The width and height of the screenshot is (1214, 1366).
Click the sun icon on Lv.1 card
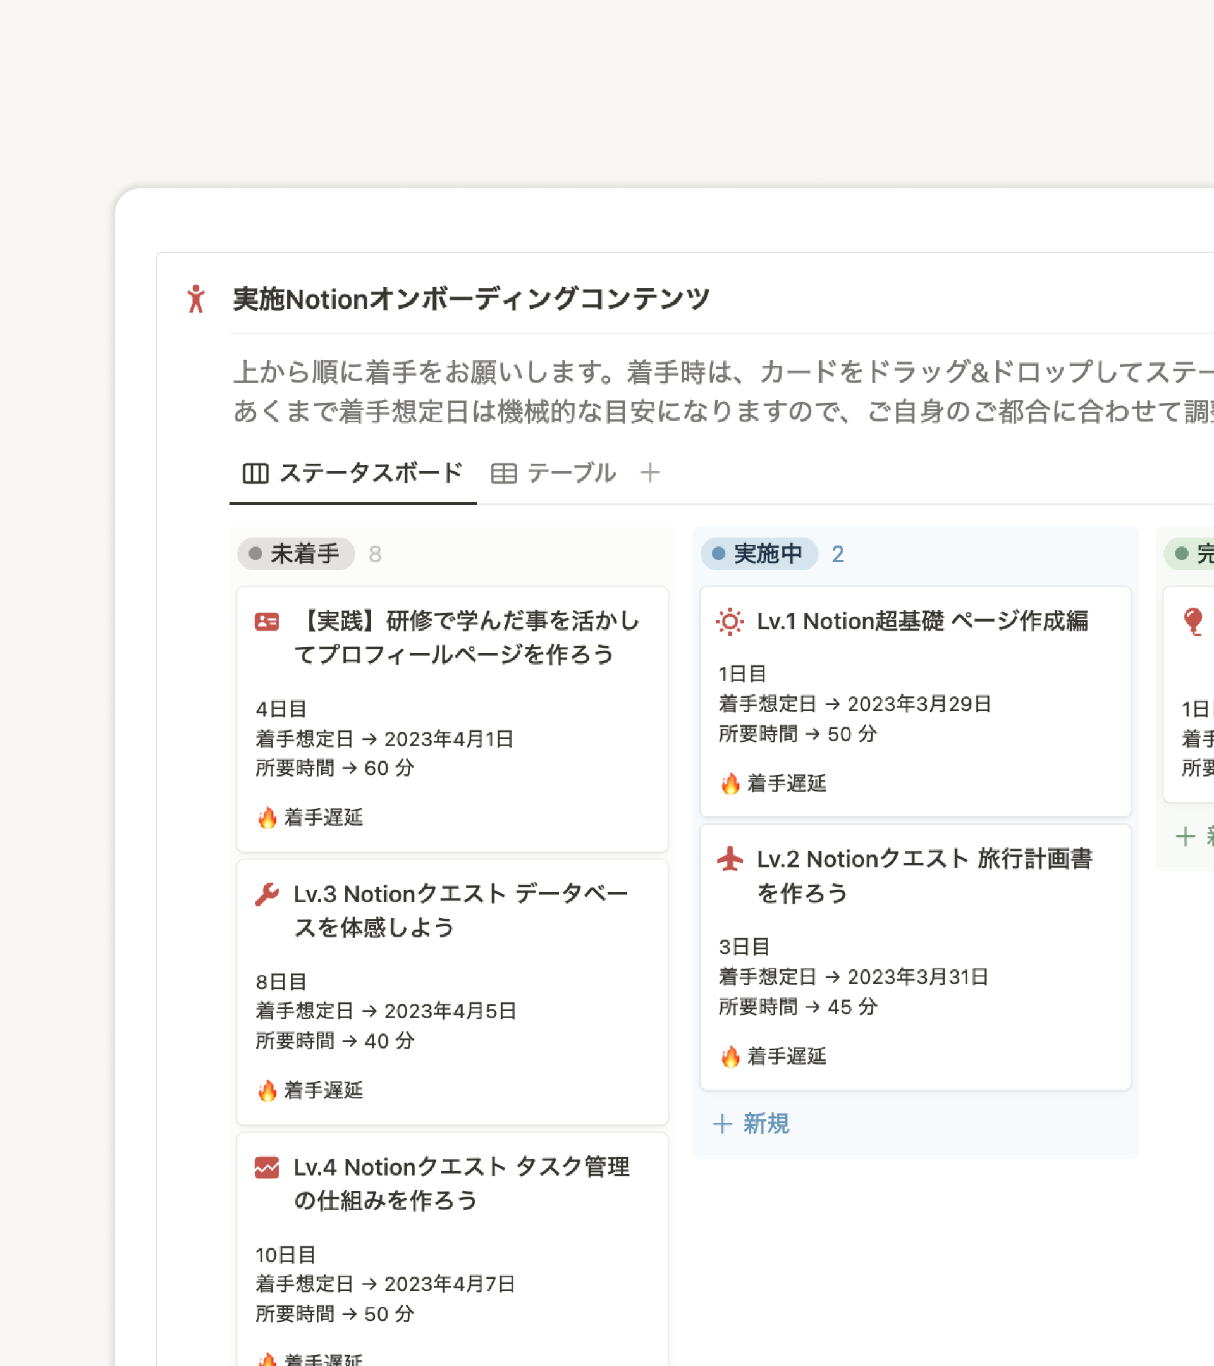click(x=730, y=622)
